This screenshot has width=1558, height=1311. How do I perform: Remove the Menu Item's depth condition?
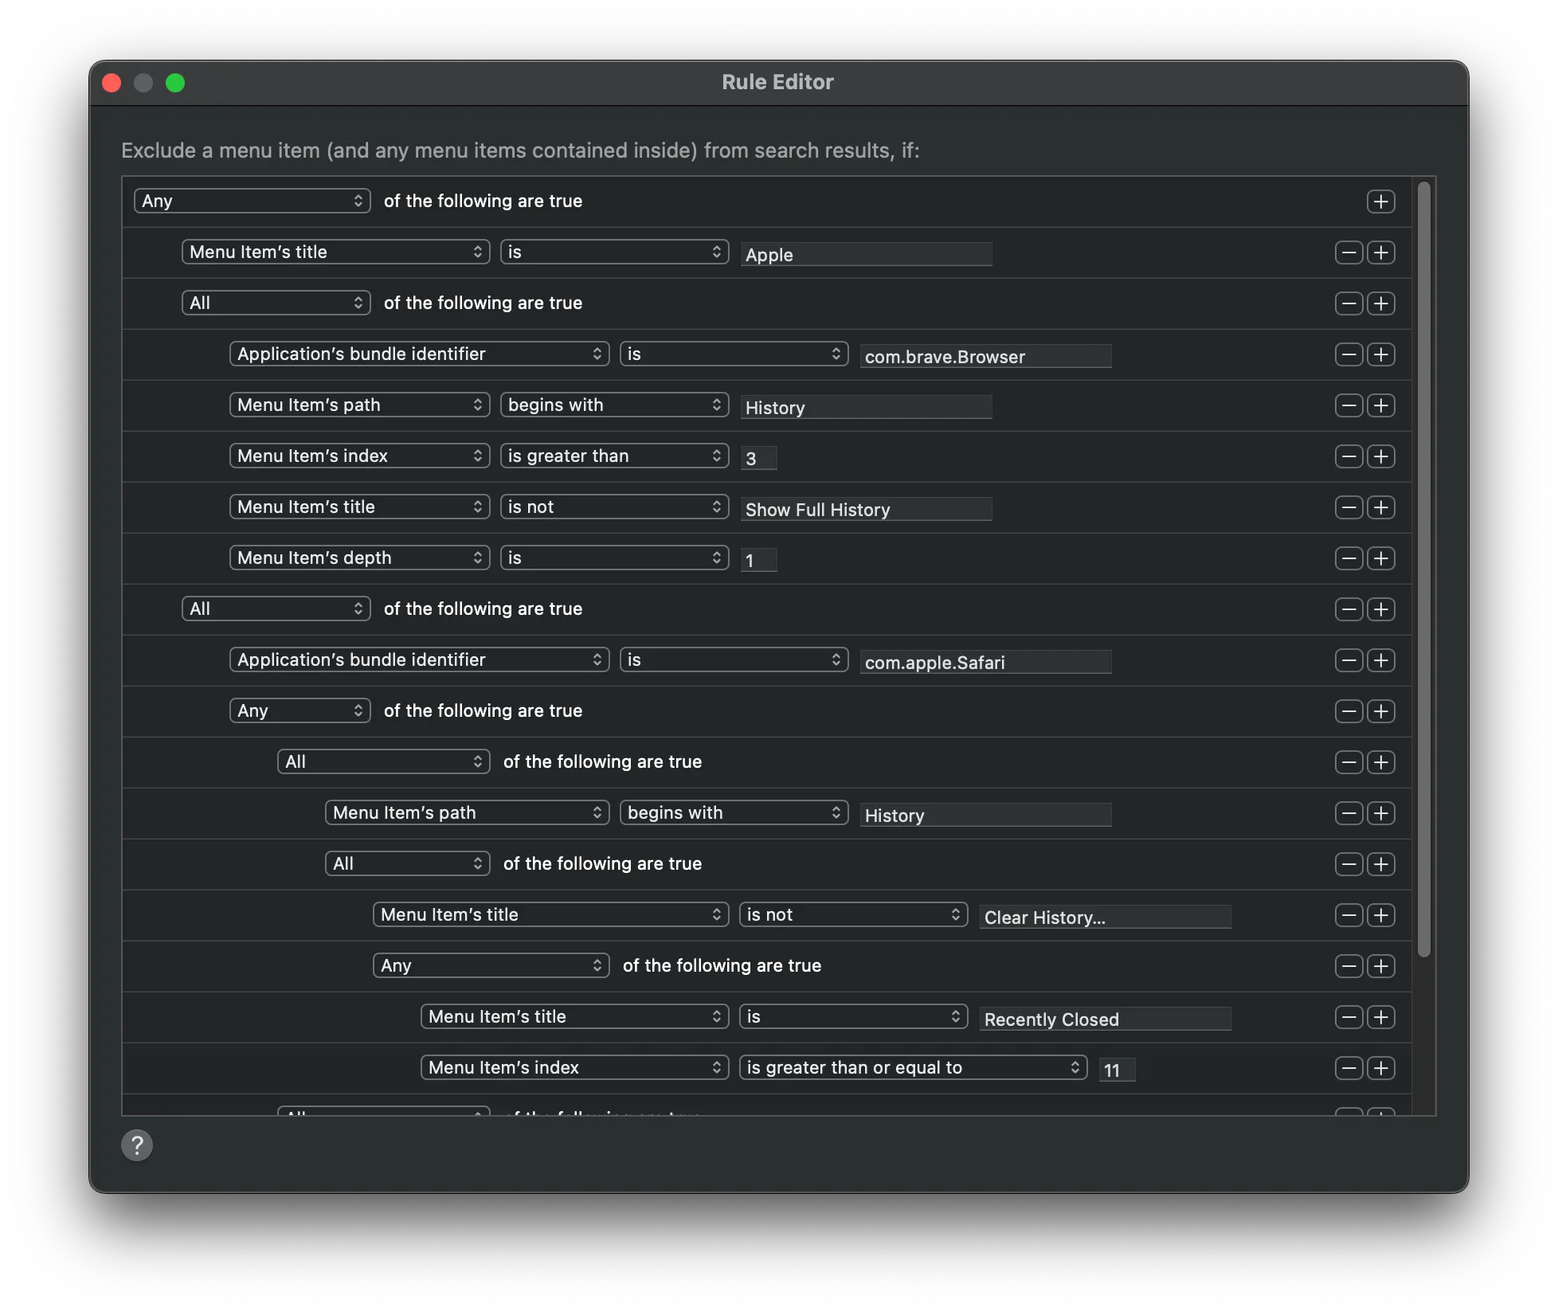click(x=1349, y=558)
